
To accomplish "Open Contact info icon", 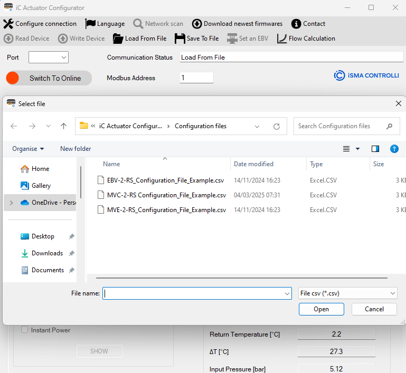I will coord(296,24).
